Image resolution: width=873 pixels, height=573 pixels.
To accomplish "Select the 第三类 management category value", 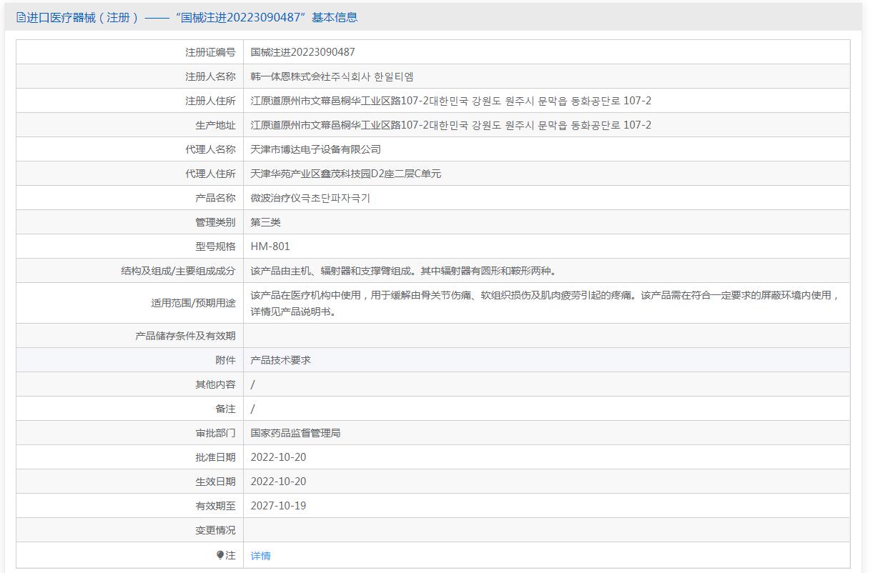I will (265, 222).
